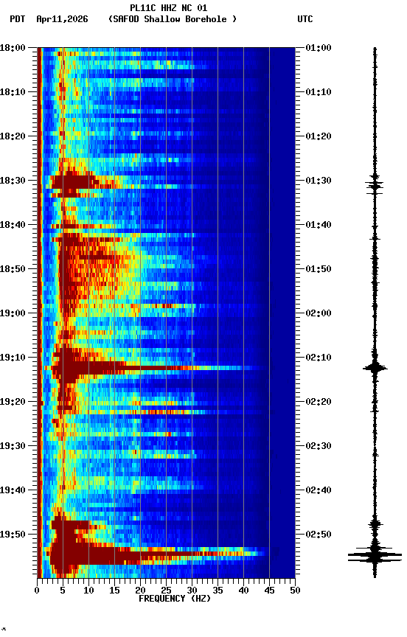Viewport: 407px width, 637px height.
Task: Click the 19:10 PDT time label
Action: point(13,358)
